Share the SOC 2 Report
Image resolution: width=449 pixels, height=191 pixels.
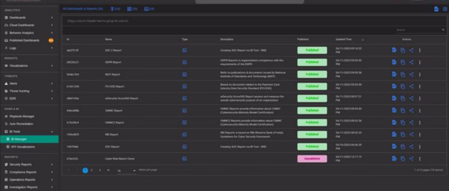(411, 50)
